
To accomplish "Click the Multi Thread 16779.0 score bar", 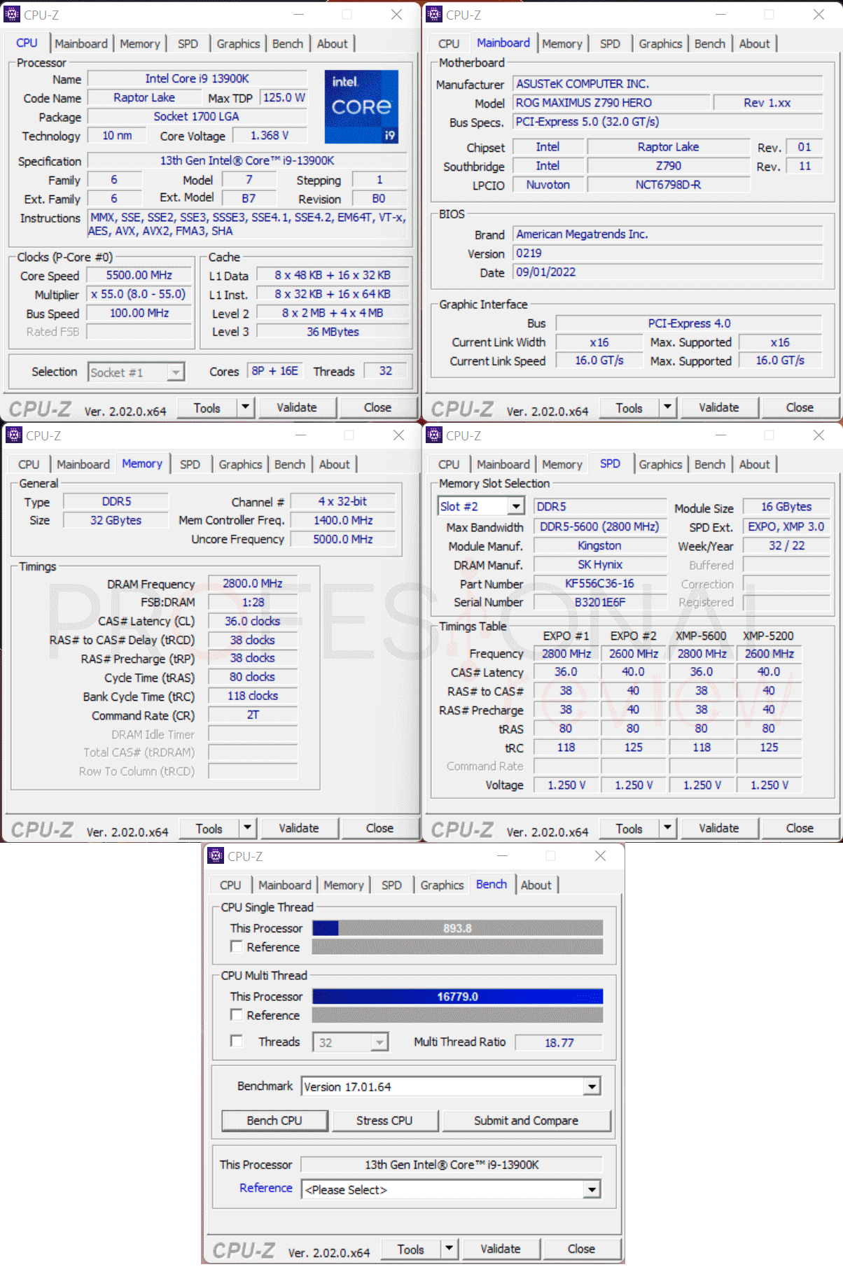I will (x=457, y=996).
